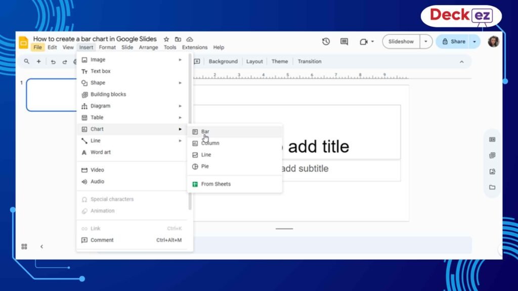Click the Redo arrow icon

coord(64,61)
